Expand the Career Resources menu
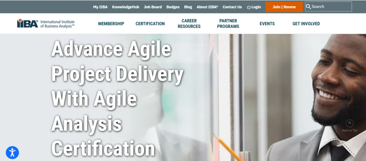 189,24
